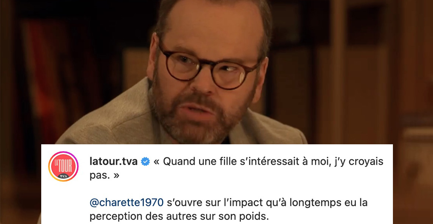Open the La Tour TVA profile avatar
Screen dimensions: 433x224
coord(63,166)
